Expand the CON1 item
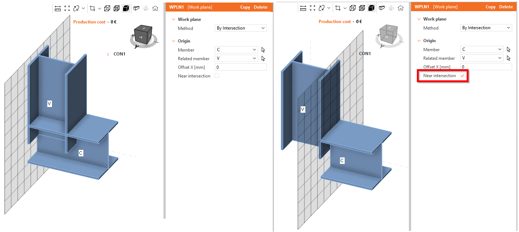Viewport: 519px width, 232px height. (x=108, y=54)
